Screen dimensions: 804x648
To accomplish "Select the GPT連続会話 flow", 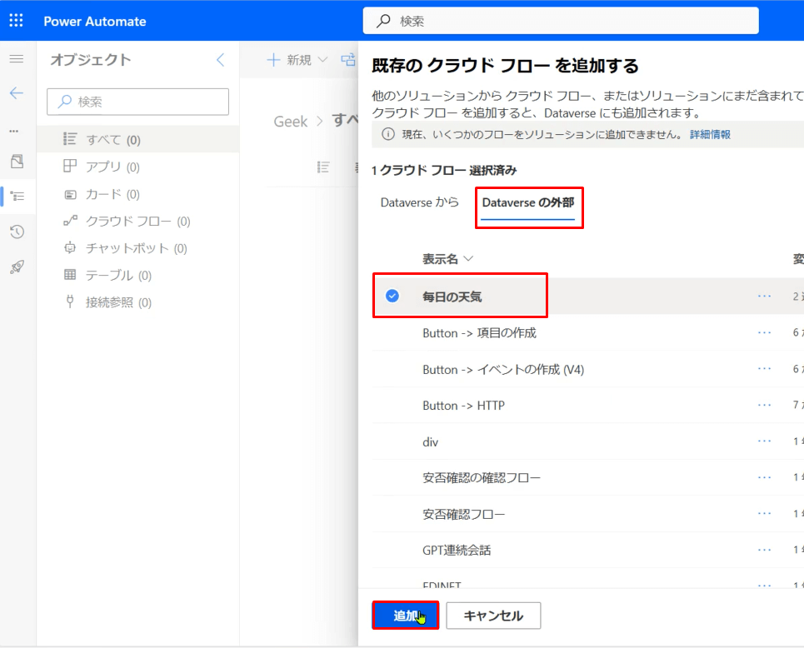I will [457, 550].
